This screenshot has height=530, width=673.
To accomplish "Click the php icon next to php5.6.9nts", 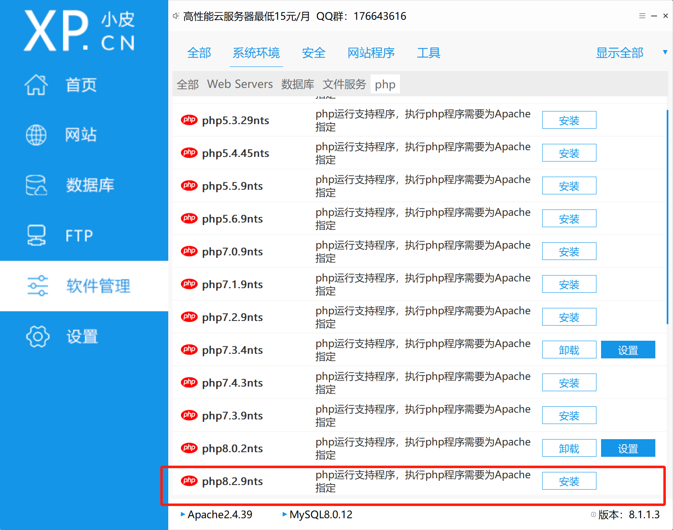I will [x=189, y=218].
